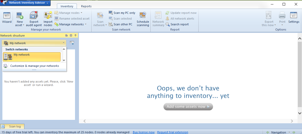Click the Buy license now link
This screenshot has width=302, height=134.
click(144, 132)
